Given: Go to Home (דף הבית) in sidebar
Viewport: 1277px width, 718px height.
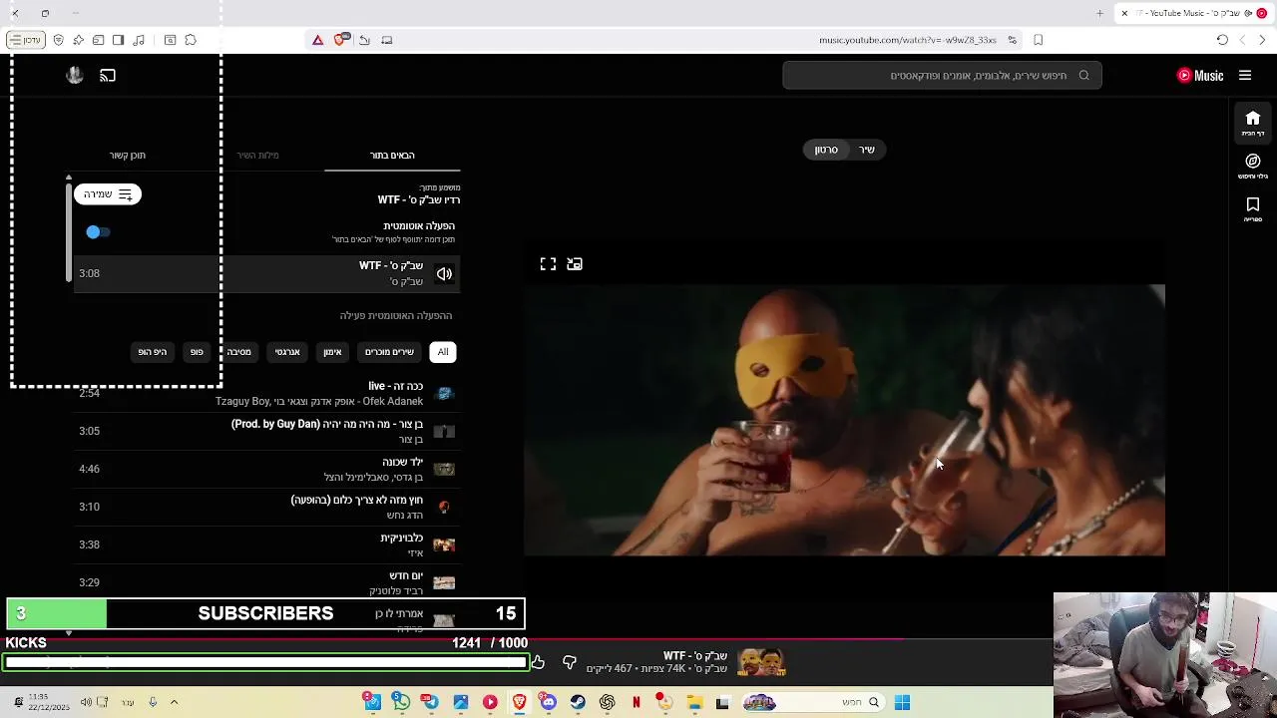Looking at the screenshot, I should (1253, 123).
